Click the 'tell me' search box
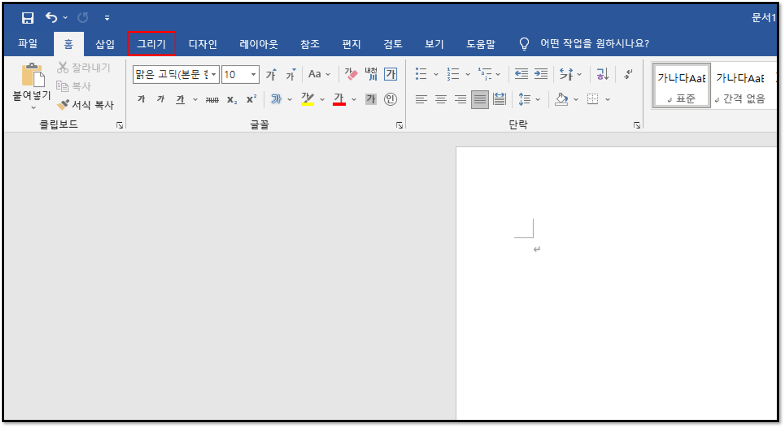784x427 pixels. coord(594,43)
